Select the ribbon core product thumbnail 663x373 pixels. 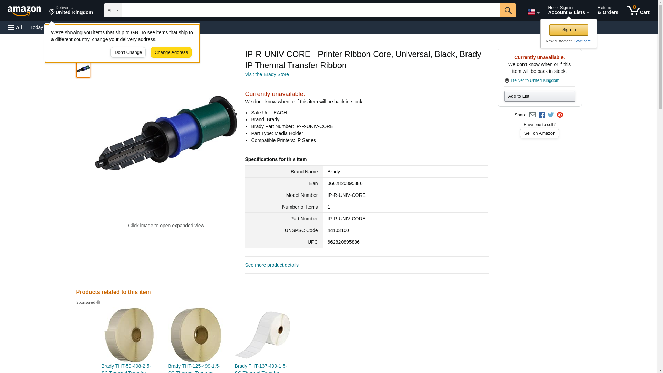pos(83,70)
